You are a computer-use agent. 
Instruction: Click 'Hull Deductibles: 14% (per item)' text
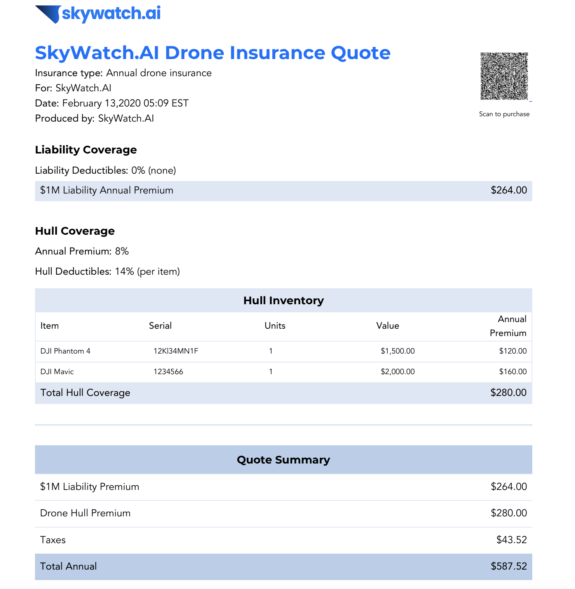pyautogui.click(x=107, y=272)
